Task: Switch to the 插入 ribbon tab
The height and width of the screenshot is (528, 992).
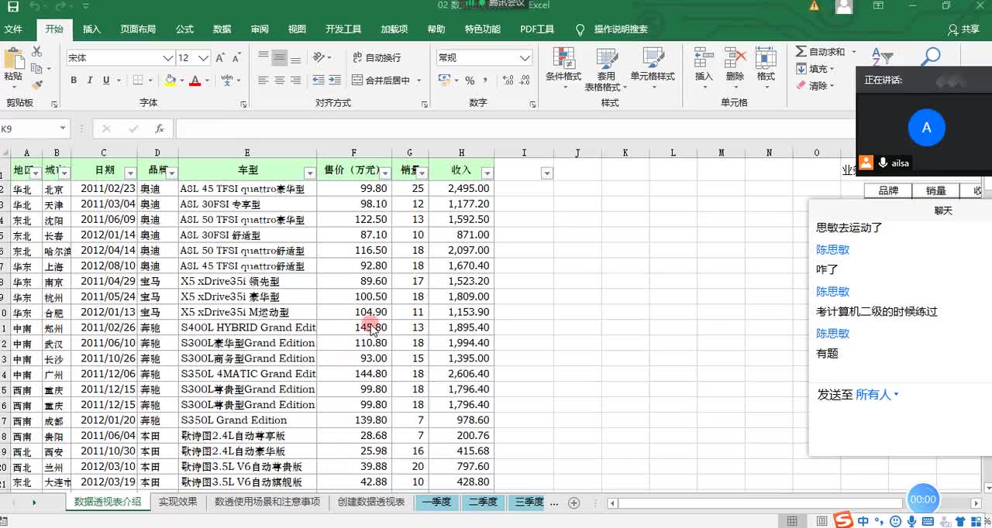Action: pyautogui.click(x=91, y=29)
